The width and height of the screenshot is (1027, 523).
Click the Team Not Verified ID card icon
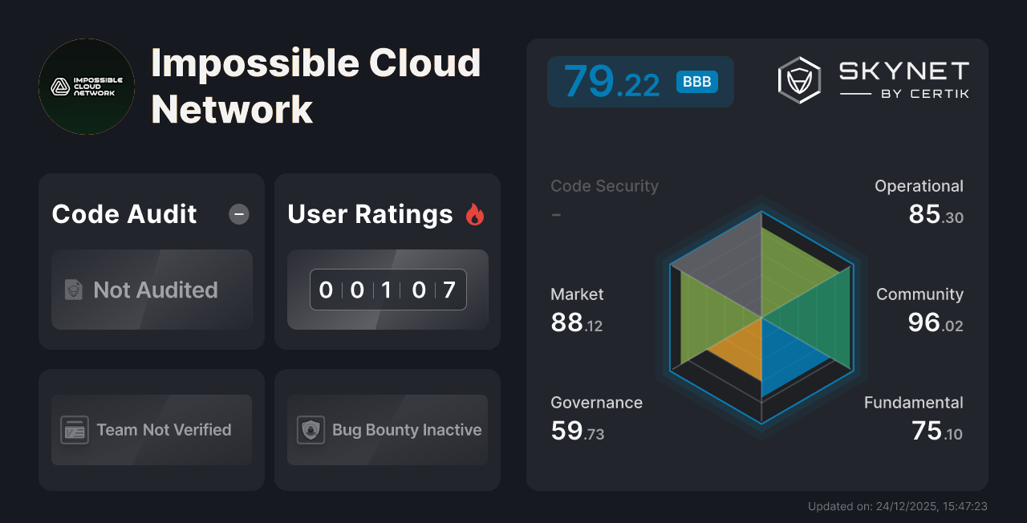(75, 430)
